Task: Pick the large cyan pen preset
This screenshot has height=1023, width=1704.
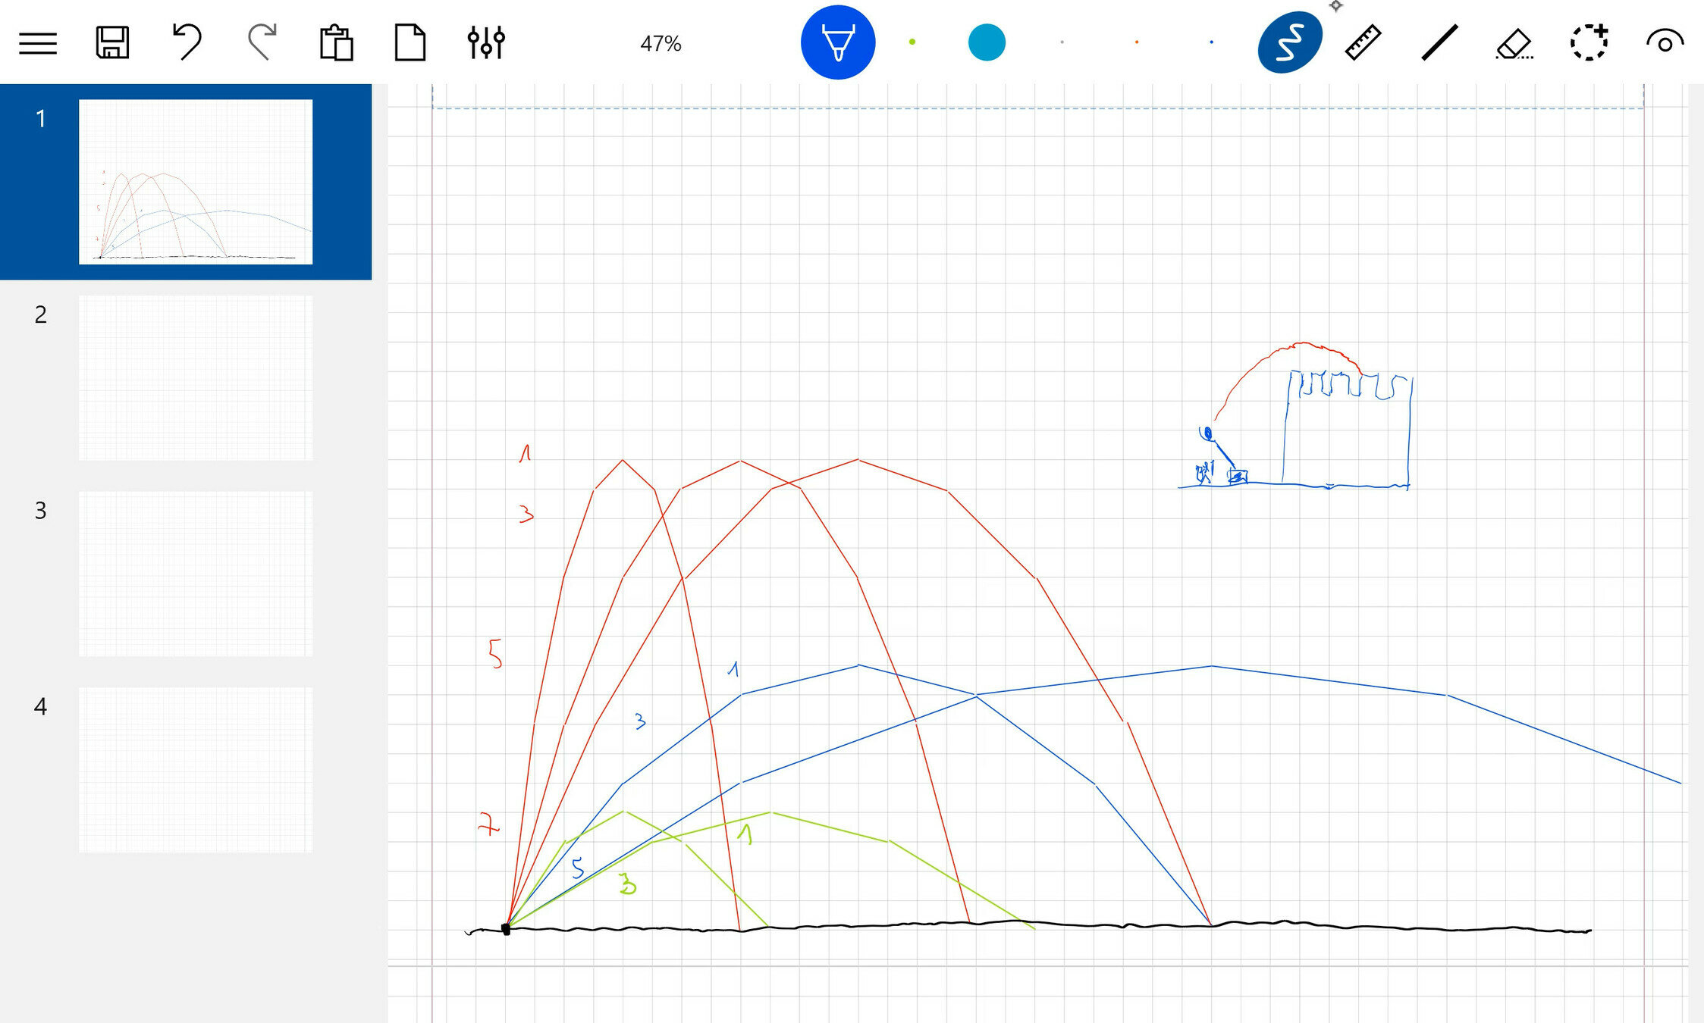Action: coord(987,42)
